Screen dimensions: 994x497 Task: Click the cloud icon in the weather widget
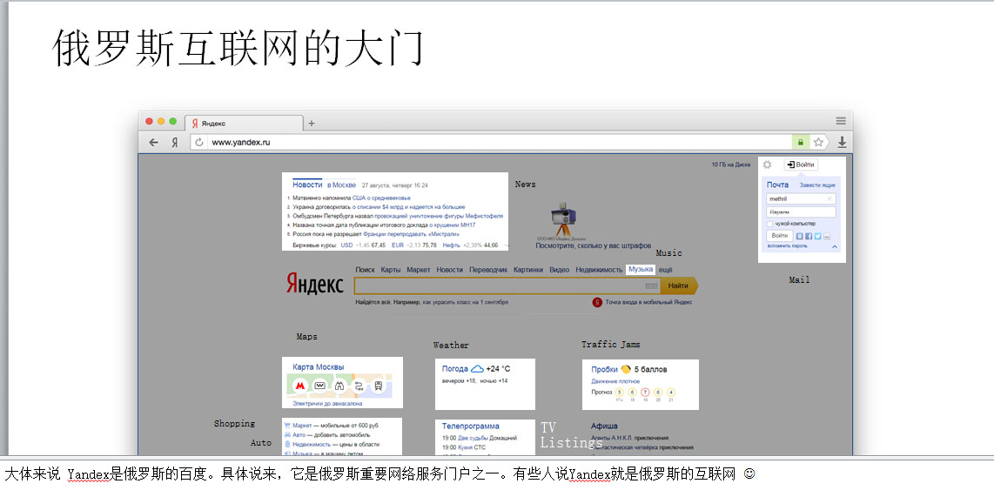click(477, 369)
